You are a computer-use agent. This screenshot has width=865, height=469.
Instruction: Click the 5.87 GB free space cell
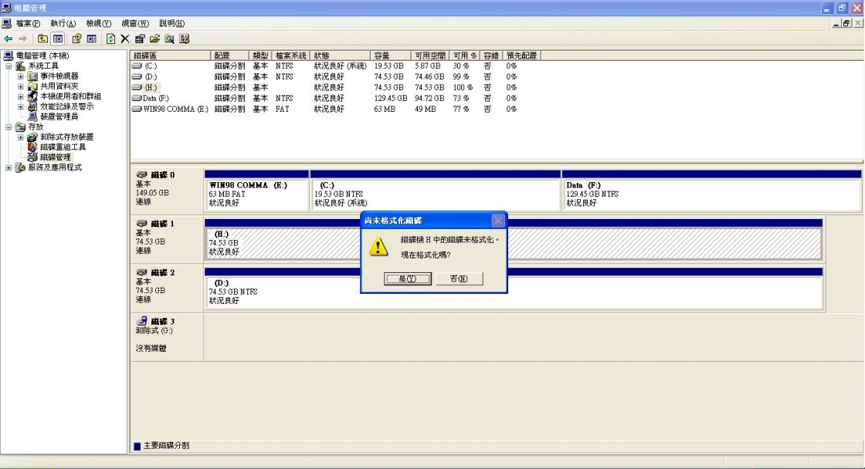click(428, 66)
